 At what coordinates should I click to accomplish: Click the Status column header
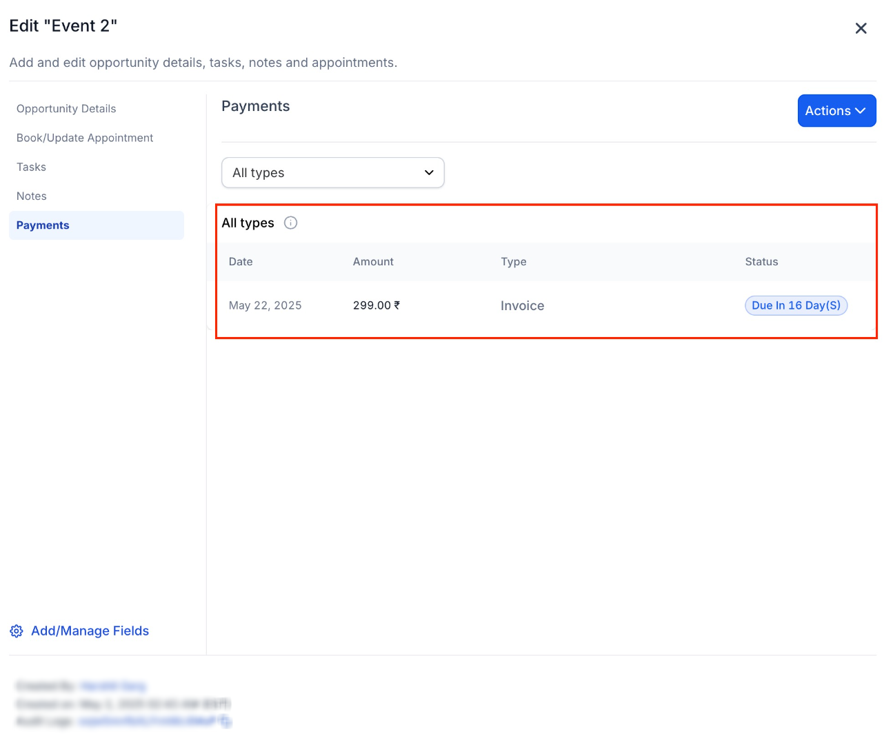[761, 262]
